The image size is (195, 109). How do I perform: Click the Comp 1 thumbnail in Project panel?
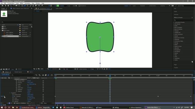(x=4, y=14)
